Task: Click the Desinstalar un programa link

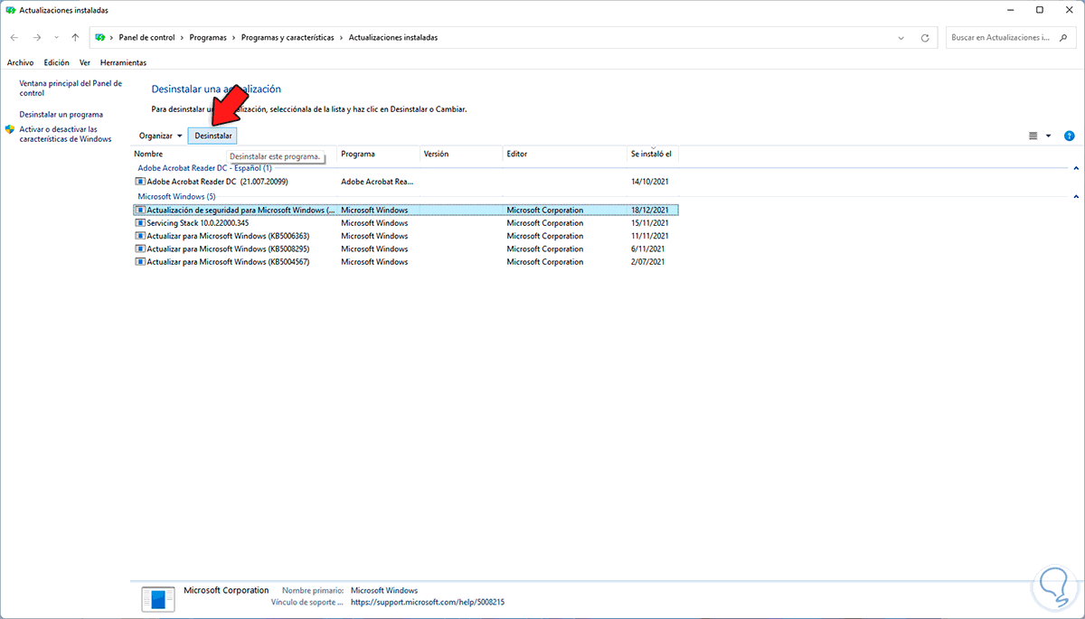Action: tap(61, 115)
